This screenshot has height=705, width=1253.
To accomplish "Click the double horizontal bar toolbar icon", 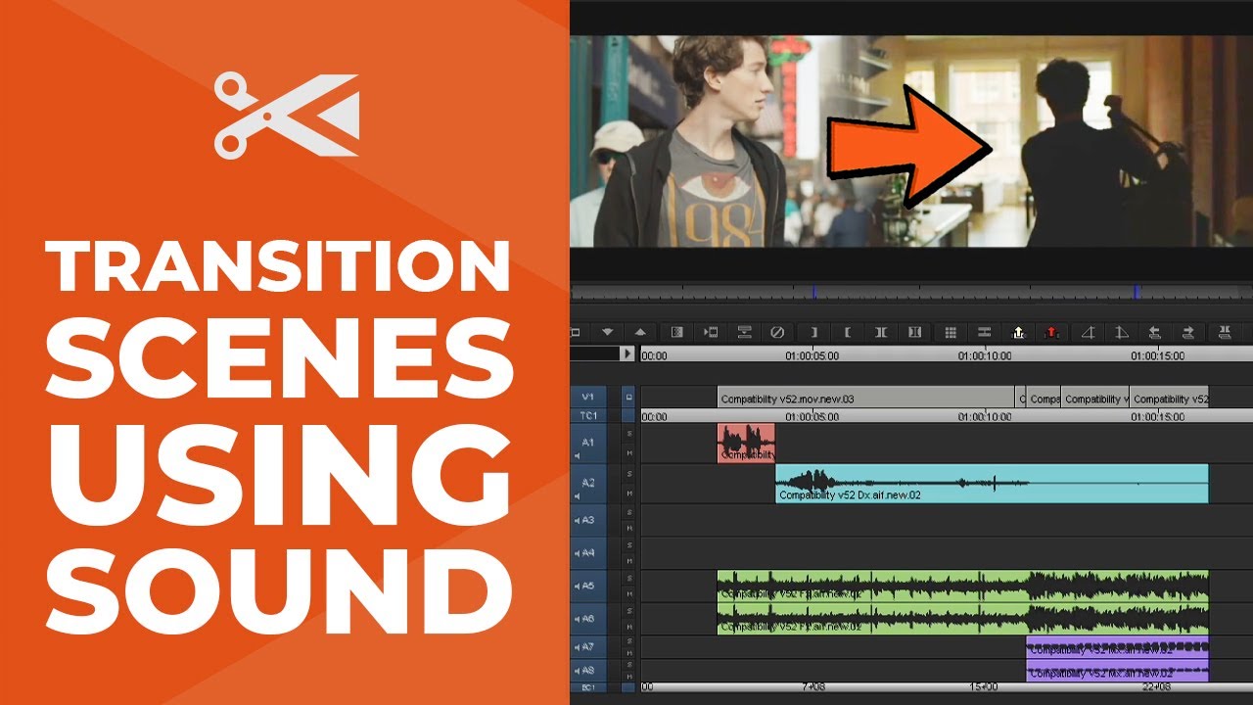I will [985, 332].
